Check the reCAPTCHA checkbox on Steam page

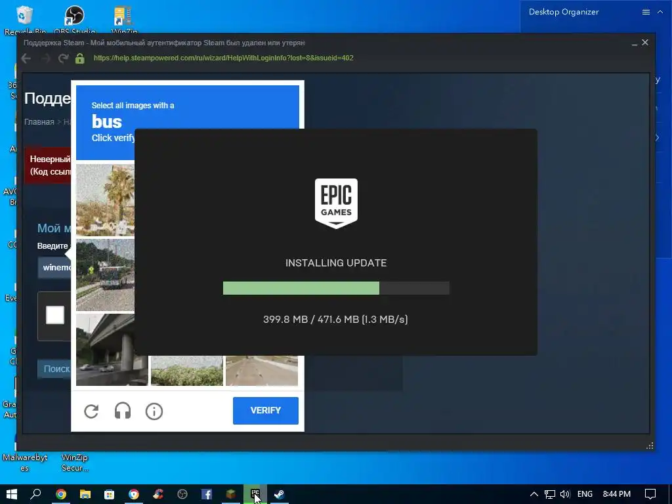55,315
